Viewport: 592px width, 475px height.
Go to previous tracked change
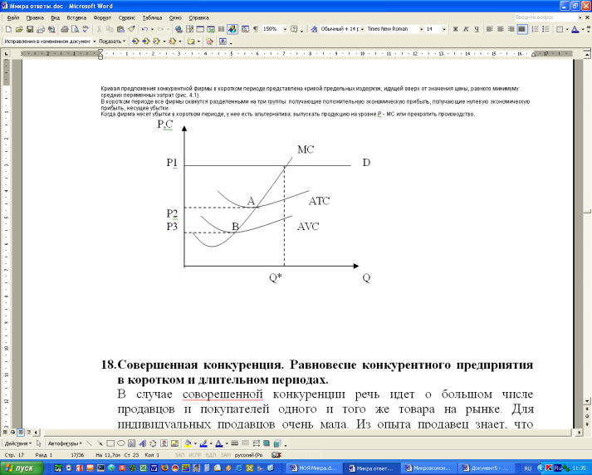(x=135, y=42)
